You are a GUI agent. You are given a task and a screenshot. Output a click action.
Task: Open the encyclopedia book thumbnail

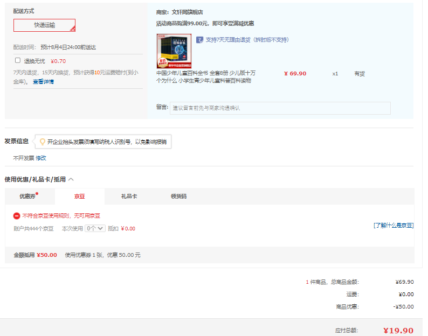tap(174, 51)
